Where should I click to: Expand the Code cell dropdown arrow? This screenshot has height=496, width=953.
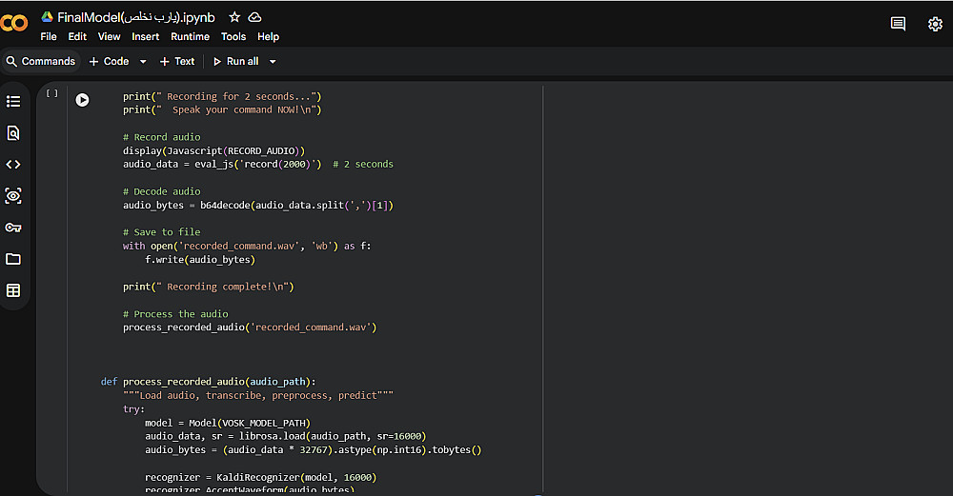[x=143, y=61]
